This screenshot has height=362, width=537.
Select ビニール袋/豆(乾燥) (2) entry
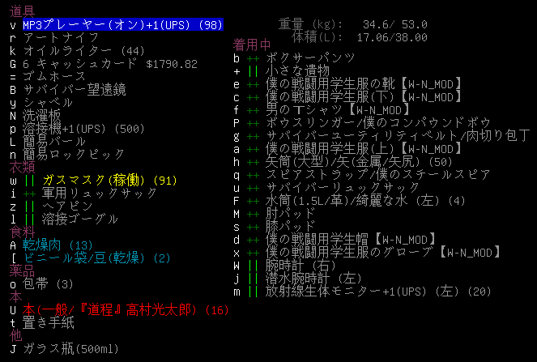pyautogui.click(x=97, y=258)
